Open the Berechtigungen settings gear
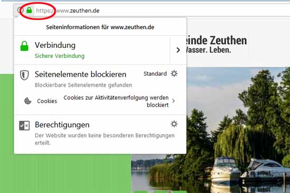 click(174, 124)
